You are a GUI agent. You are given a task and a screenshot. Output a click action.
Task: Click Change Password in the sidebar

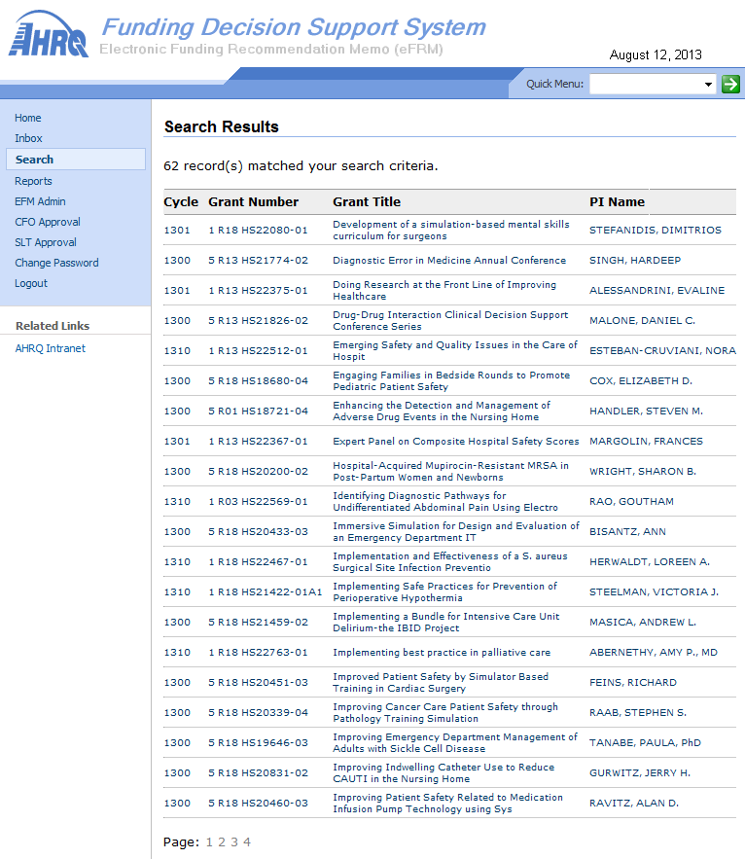(x=57, y=263)
